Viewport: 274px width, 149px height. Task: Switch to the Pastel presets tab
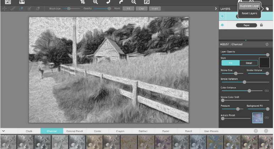tap(166, 131)
